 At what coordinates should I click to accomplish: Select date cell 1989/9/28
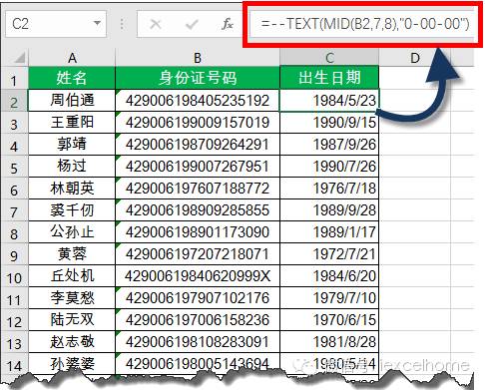pyautogui.click(x=329, y=210)
